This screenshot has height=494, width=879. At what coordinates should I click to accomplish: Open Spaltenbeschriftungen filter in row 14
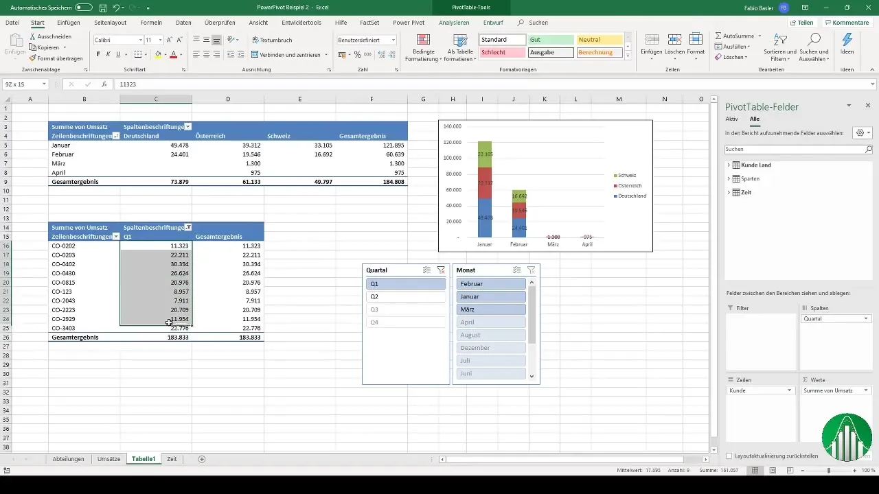pyautogui.click(x=188, y=227)
